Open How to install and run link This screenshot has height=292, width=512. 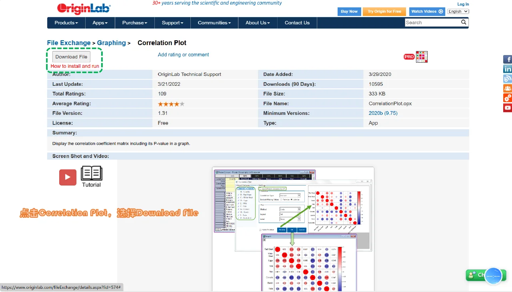click(x=75, y=66)
